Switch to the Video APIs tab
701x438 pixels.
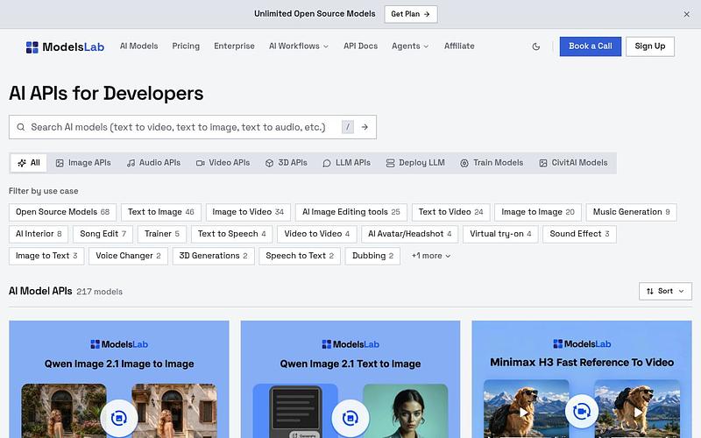point(223,163)
